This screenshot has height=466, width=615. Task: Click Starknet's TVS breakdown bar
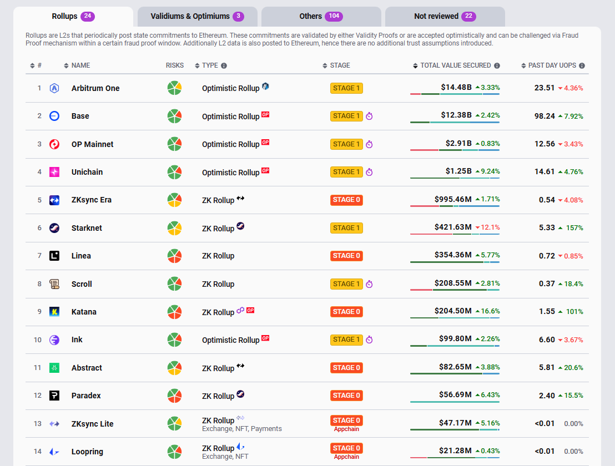click(x=455, y=234)
